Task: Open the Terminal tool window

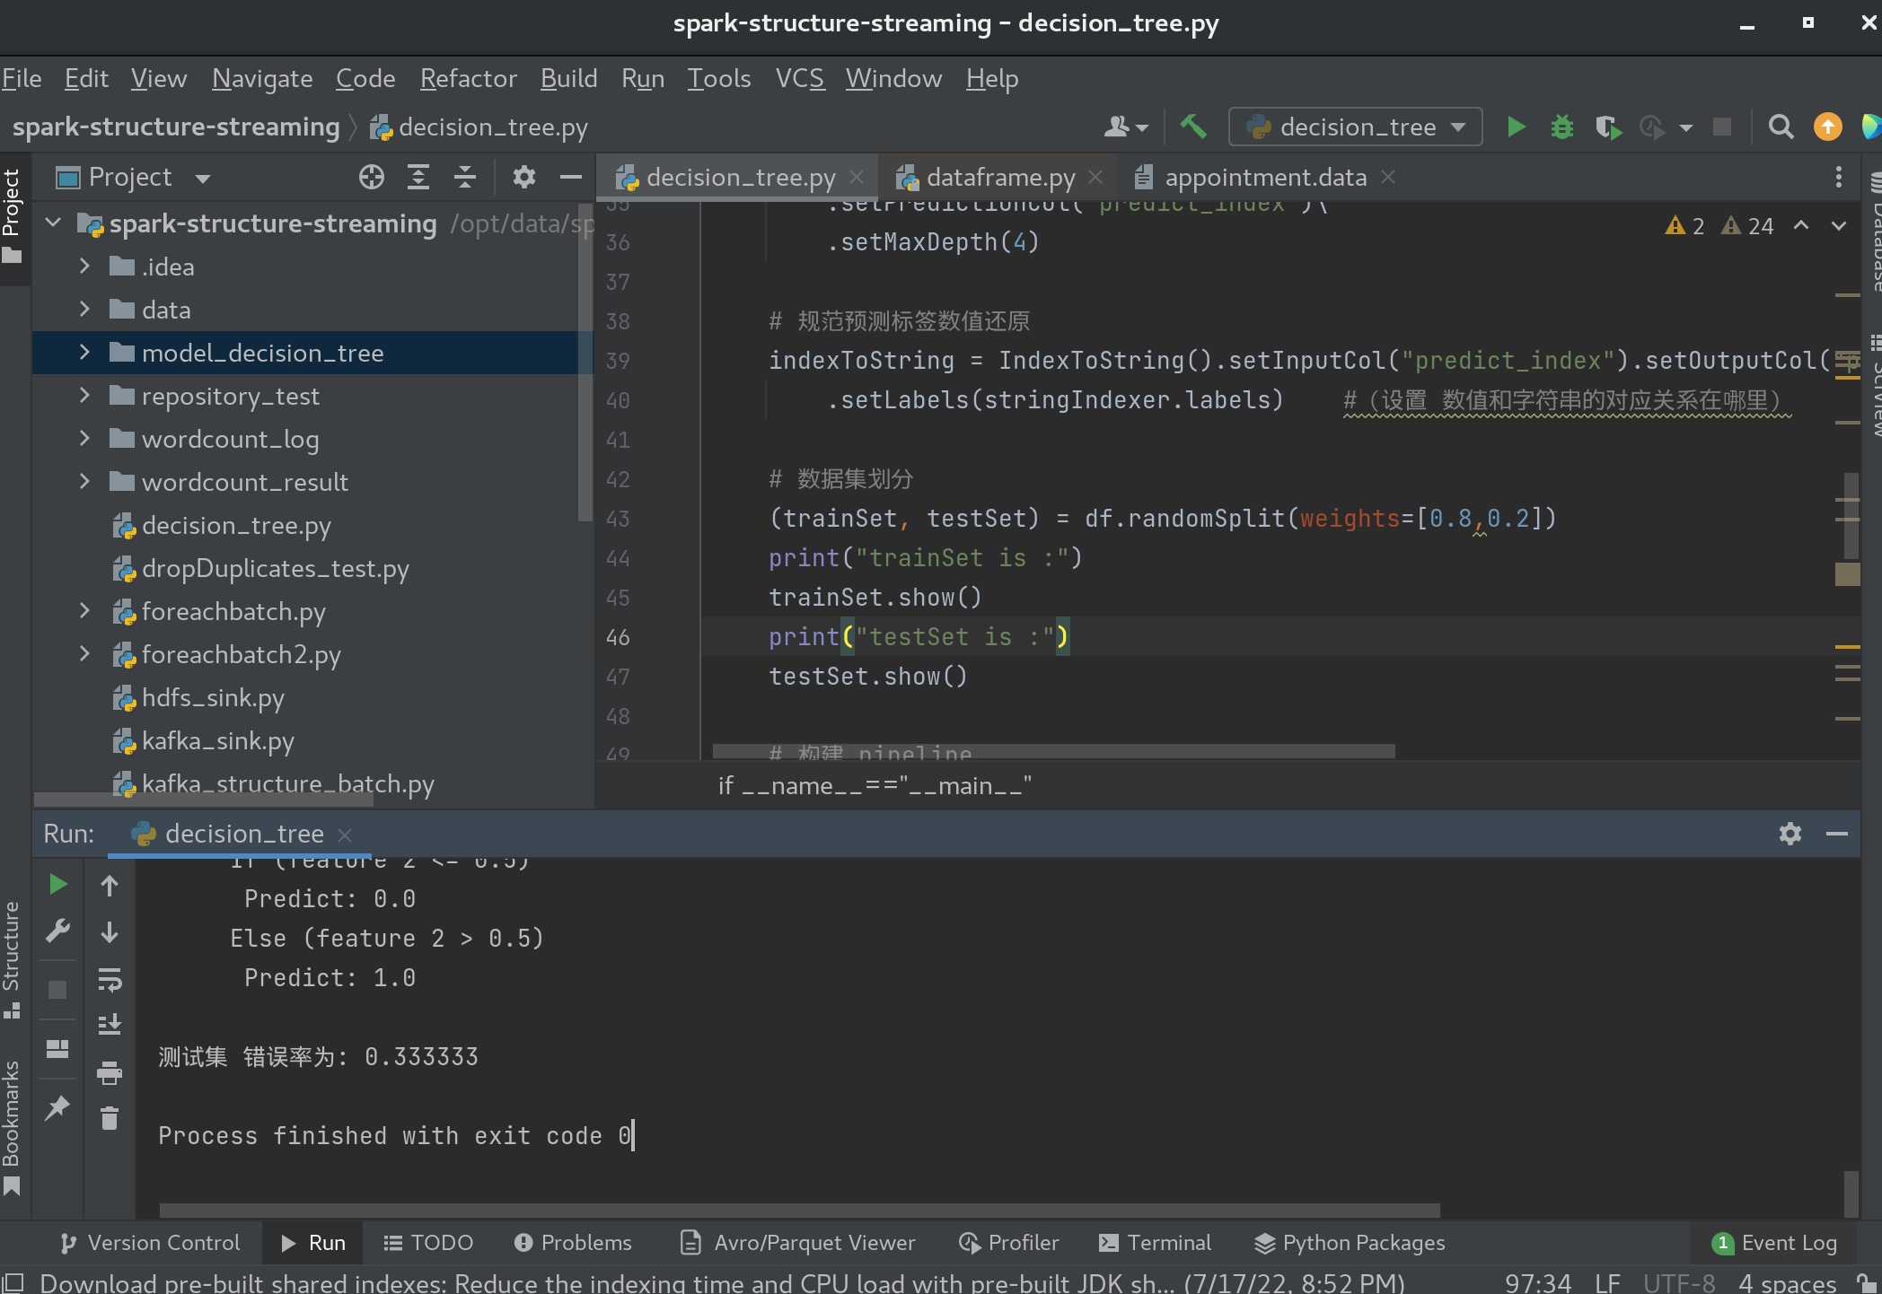Action: click(x=1155, y=1243)
